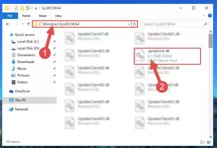Switch to the Home ribbon tab
Viewport: 217px width, 148px height.
pyautogui.click(x=26, y=16)
